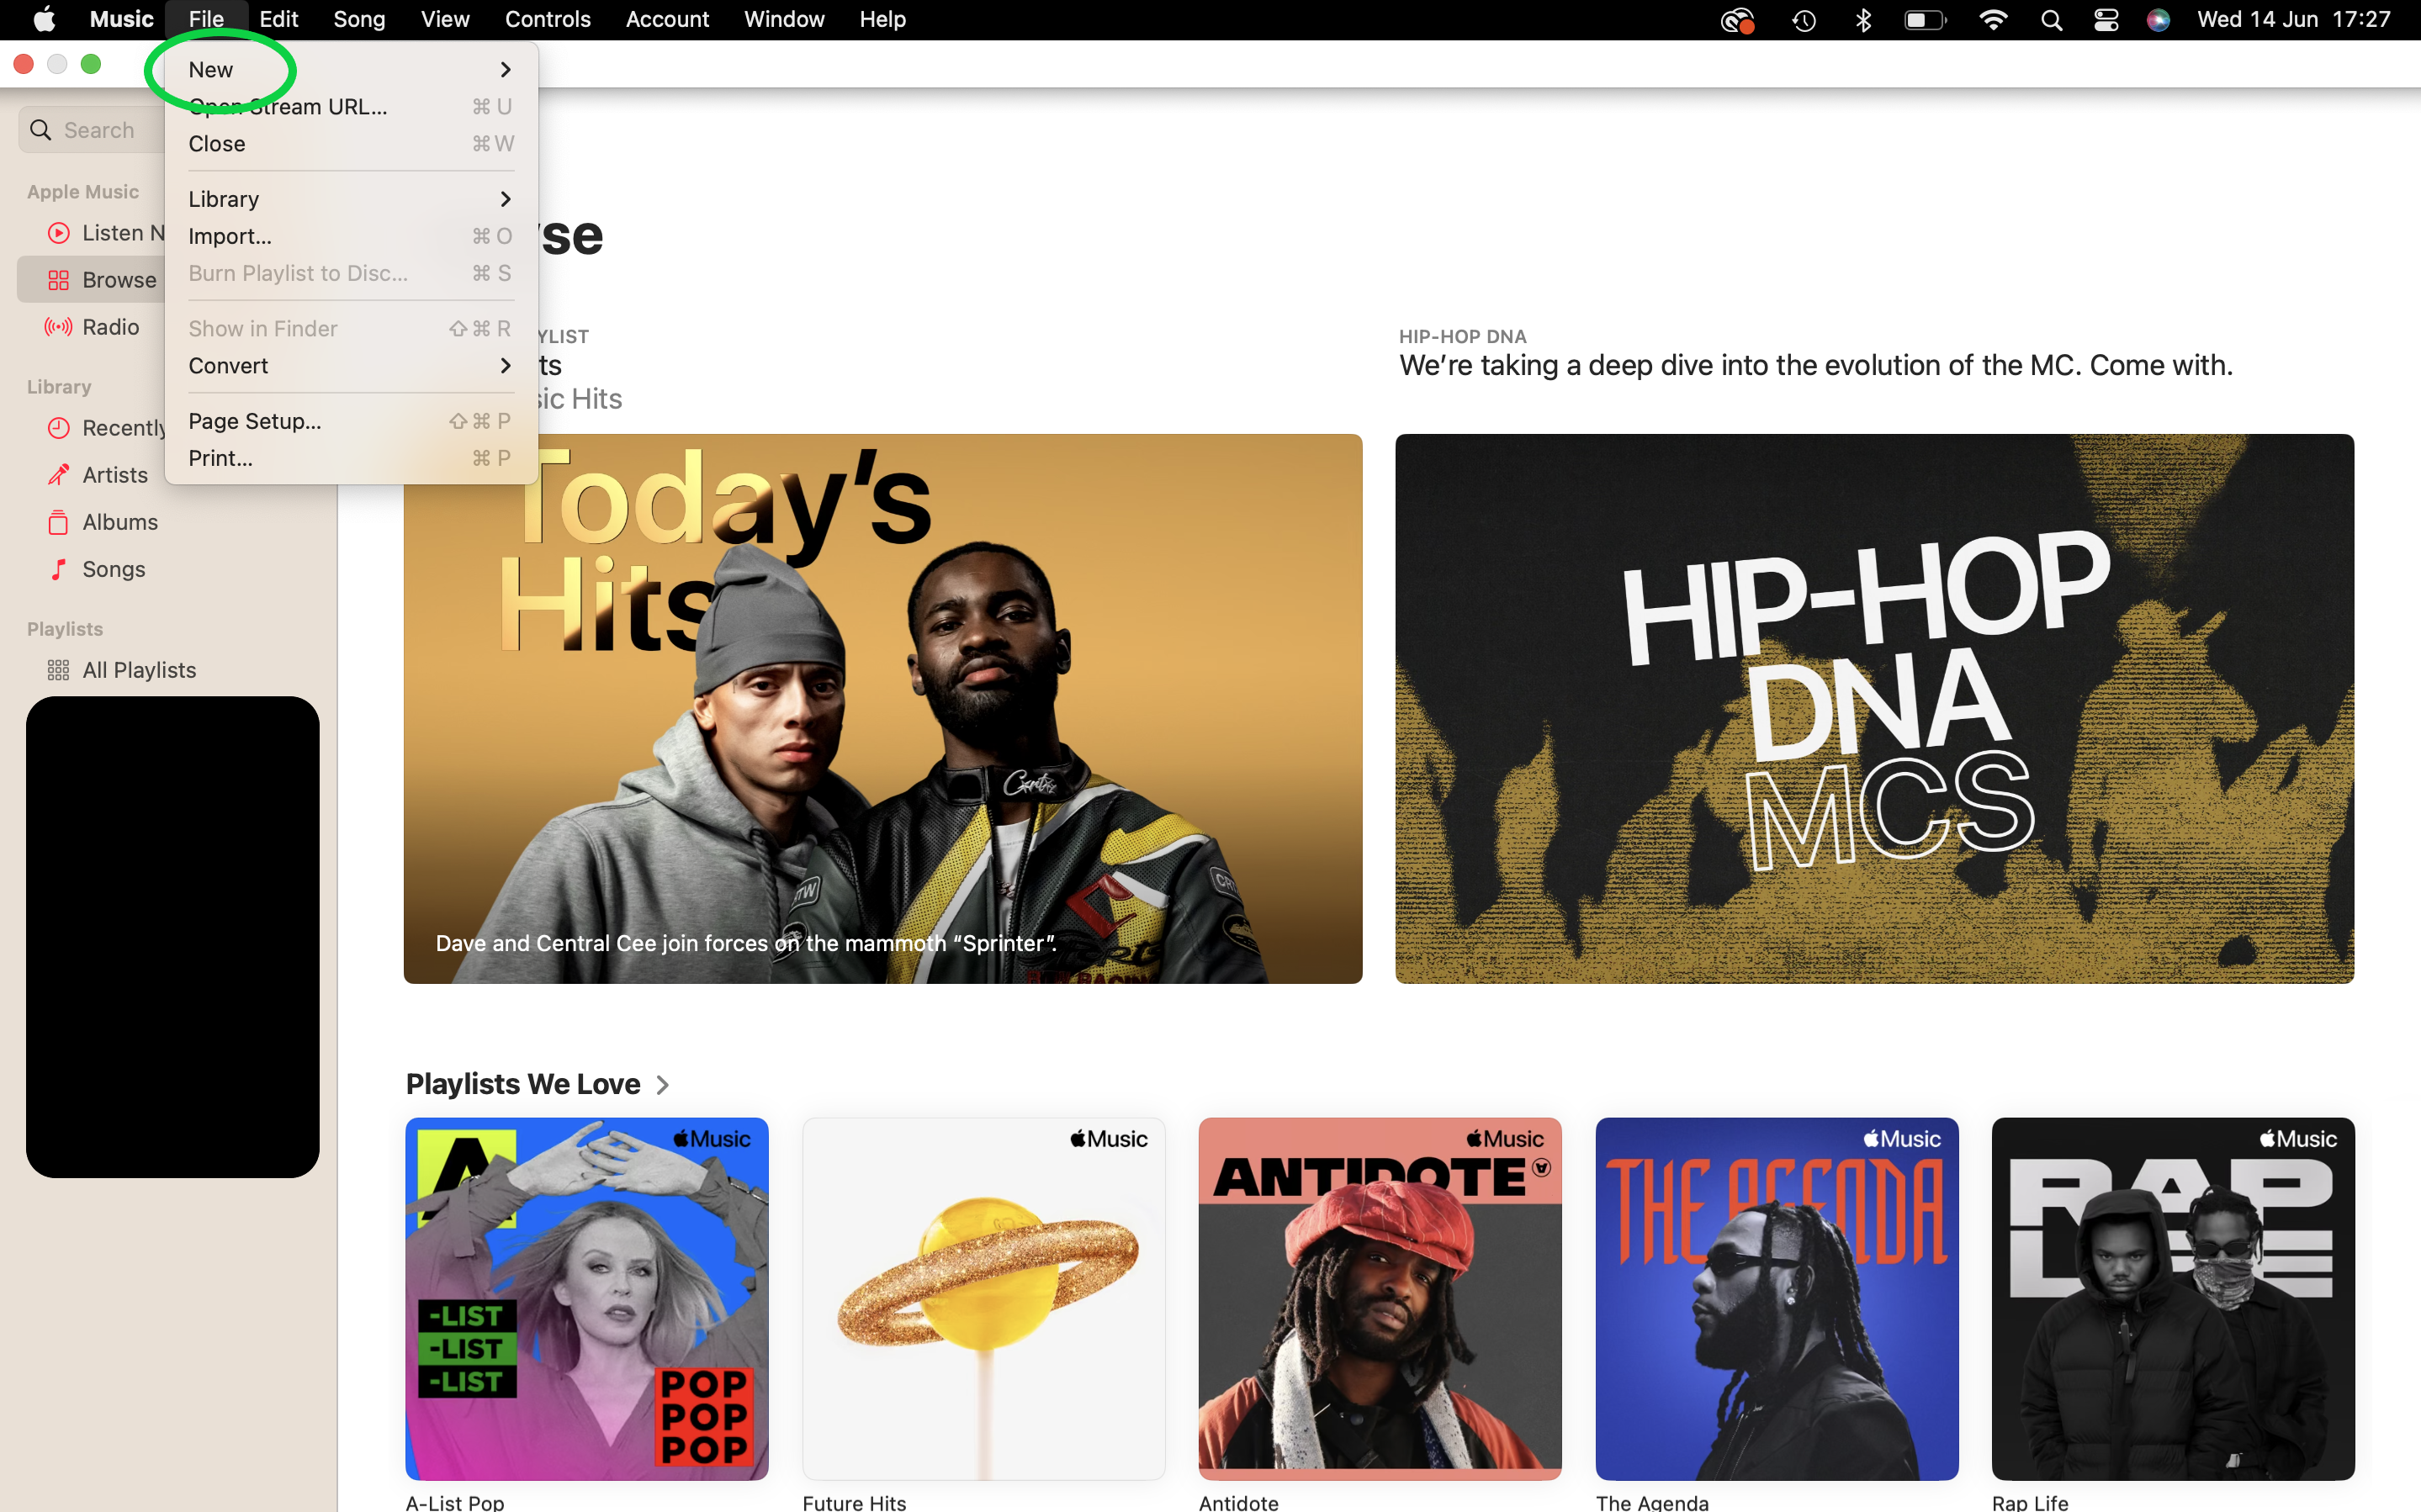Expand the Convert submenu arrow
2421x1512 pixels.
(505, 366)
